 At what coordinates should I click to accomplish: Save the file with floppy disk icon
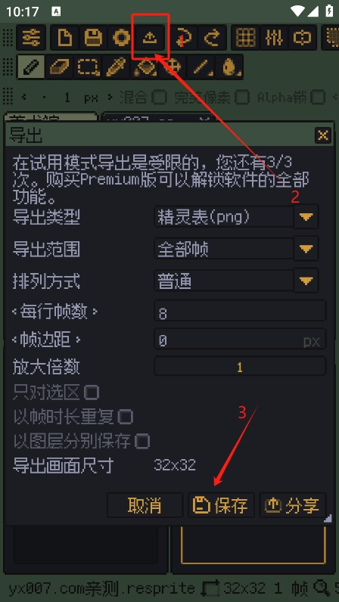93,38
